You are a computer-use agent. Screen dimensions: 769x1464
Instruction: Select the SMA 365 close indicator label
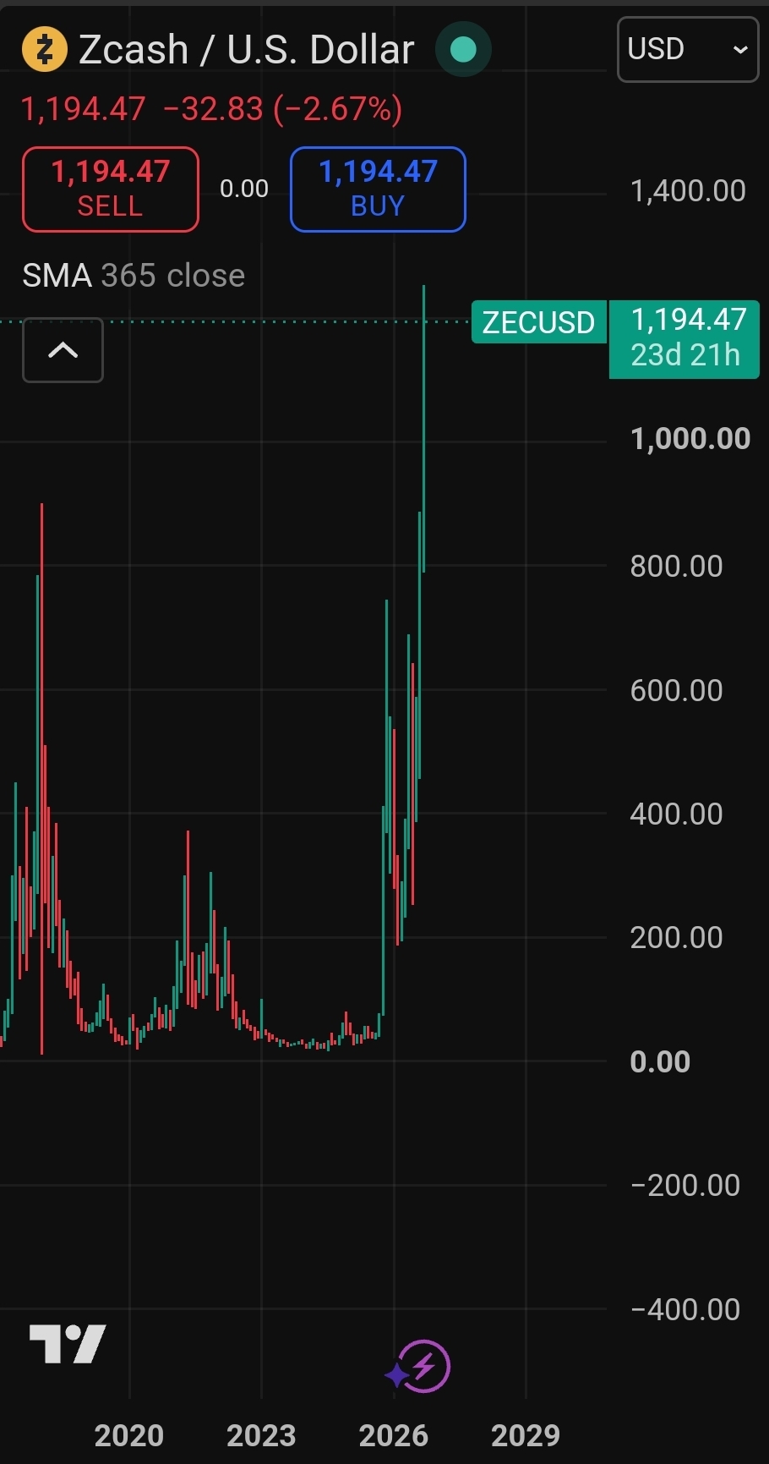coord(134,276)
